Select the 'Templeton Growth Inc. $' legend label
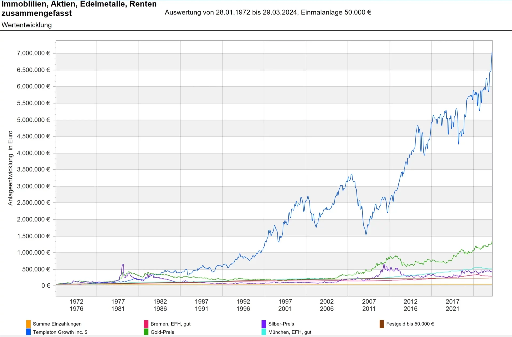Viewport: 512px width, 337px height. [60, 332]
